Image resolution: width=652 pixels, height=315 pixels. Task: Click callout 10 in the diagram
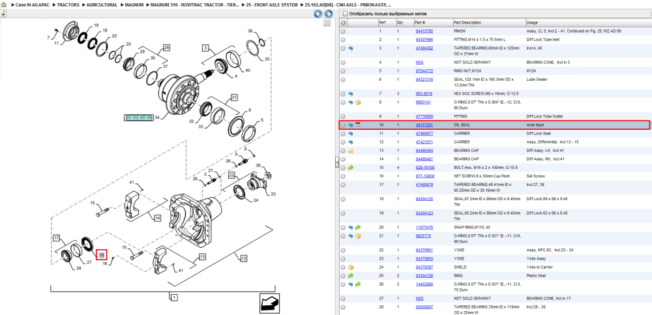pos(102,254)
